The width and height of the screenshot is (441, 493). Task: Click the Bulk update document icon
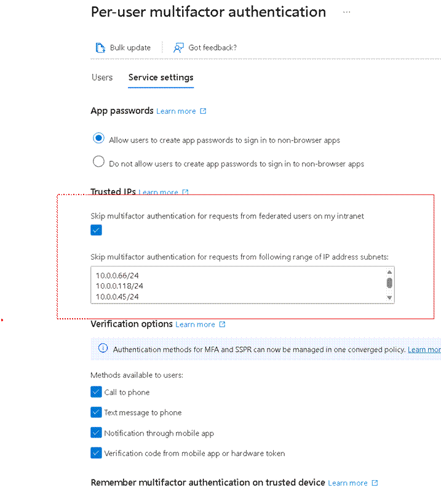click(x=100, y=48)
